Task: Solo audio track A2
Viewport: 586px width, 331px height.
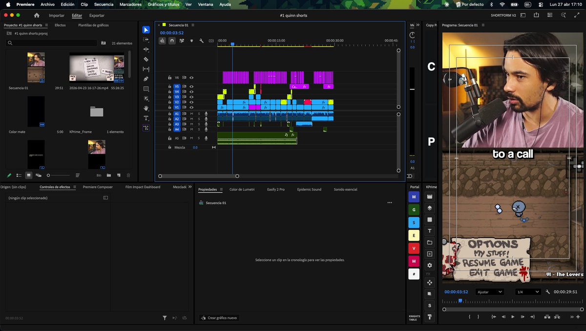Action: [199, 119]
